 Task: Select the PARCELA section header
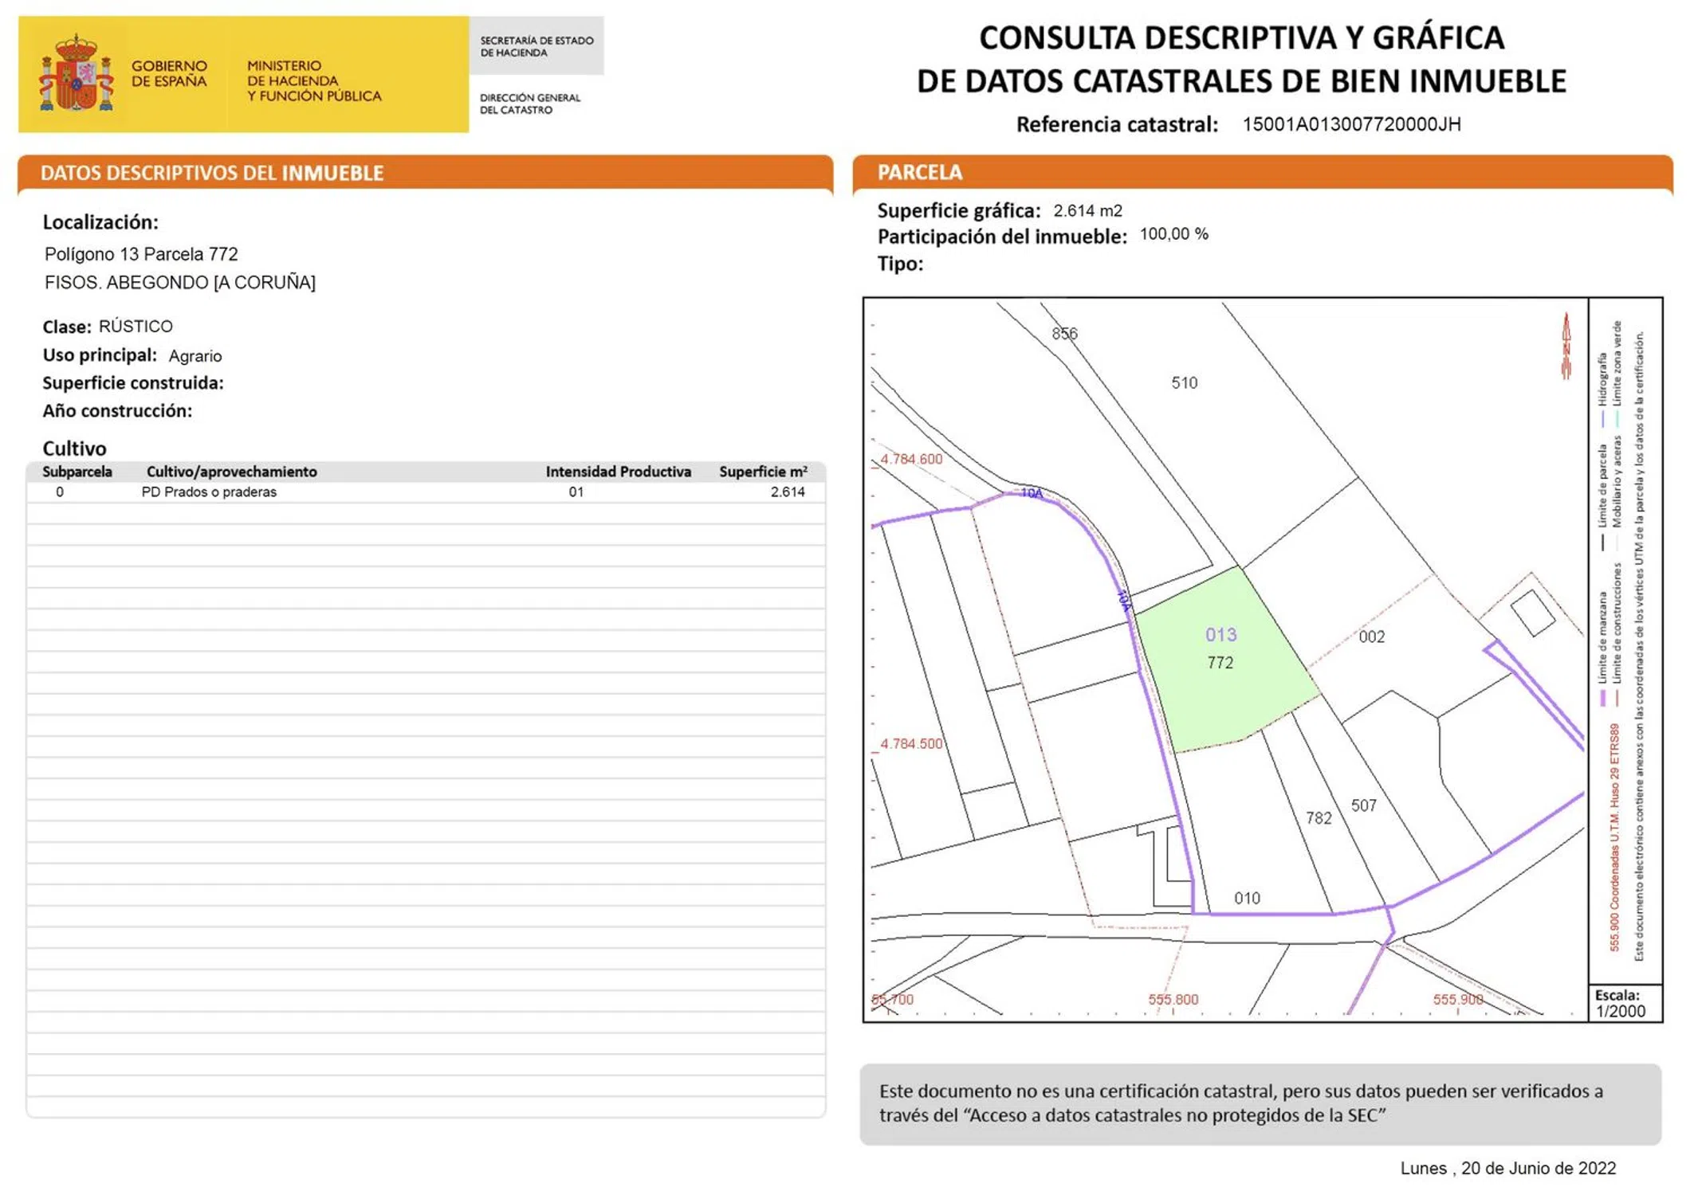pos(919,172)
